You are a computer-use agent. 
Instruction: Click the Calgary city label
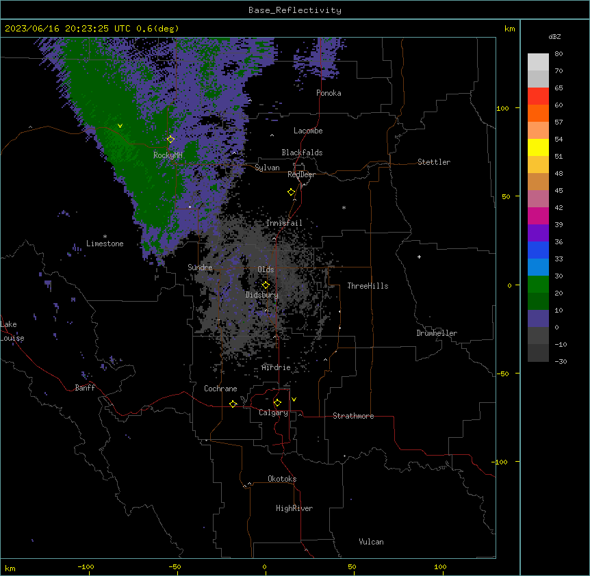pos(273,413)
